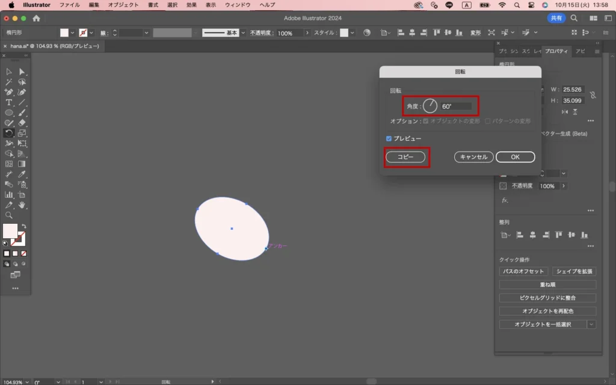Click the コピー button in the rotate dialog
616x385 pixels.
click(x=406, y=157)
